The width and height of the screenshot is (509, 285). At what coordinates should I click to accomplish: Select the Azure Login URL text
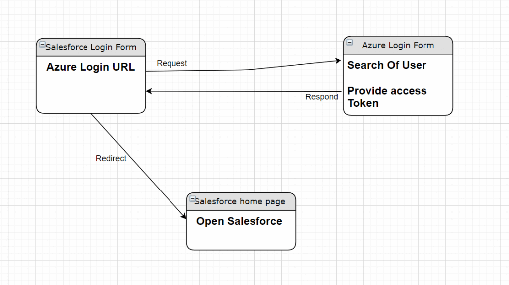click(x=90, y=67)
